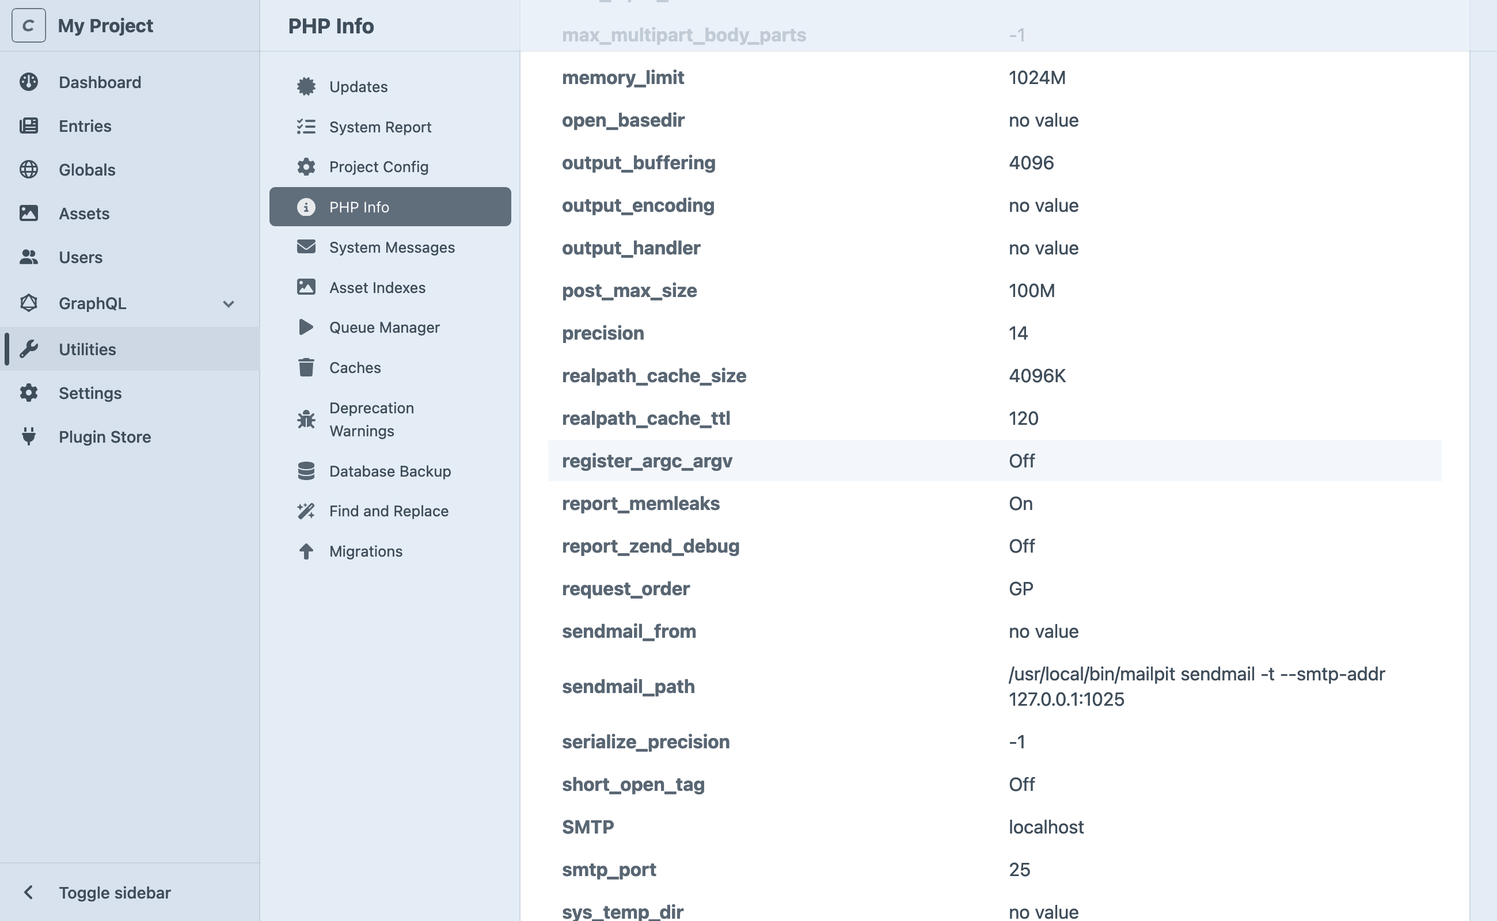The width and height of the screenshot is (1497, 921).
Task: Click the Find and Replace wand icon
Action: click(306, 511)
